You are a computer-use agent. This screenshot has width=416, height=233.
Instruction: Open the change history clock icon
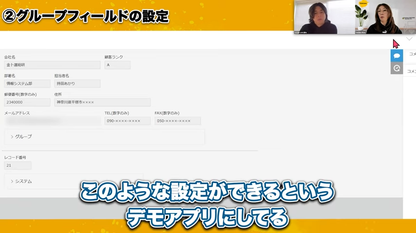pyautogui.click(x=397, y=68)
